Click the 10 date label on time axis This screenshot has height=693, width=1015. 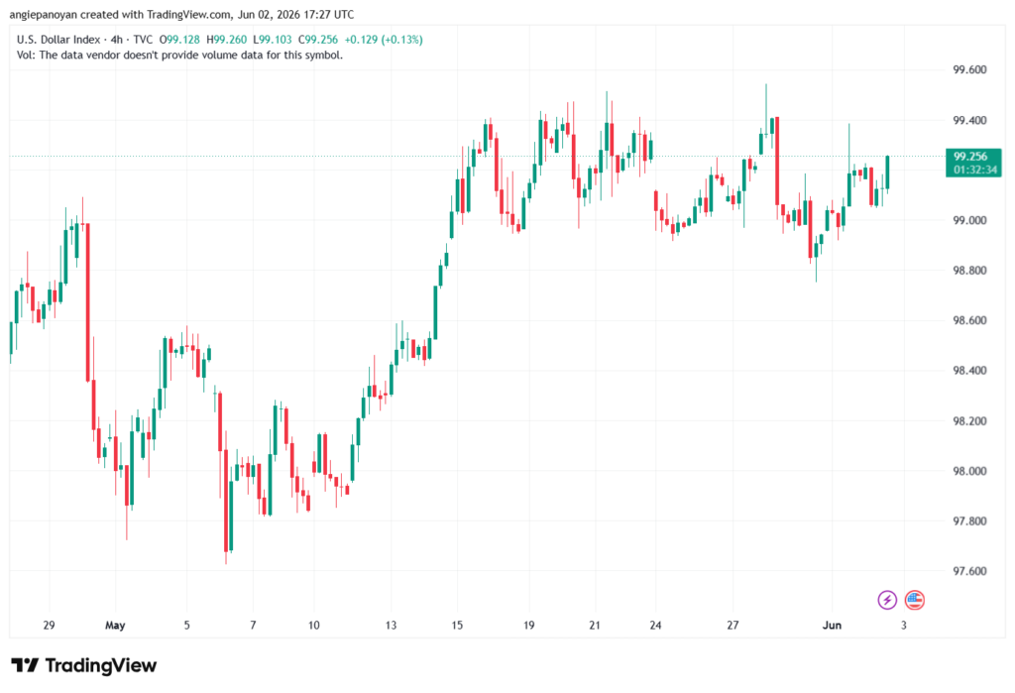tap(314, 625)
